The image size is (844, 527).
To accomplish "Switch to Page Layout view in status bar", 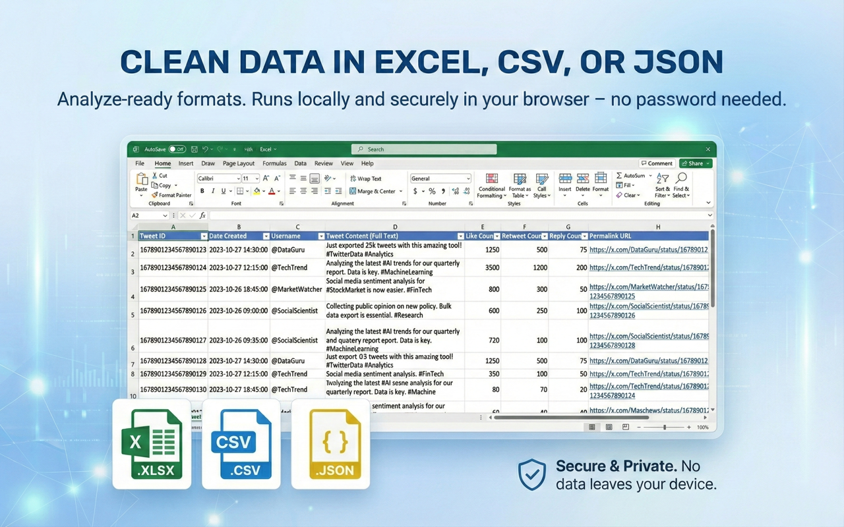I will pos(609,427).
